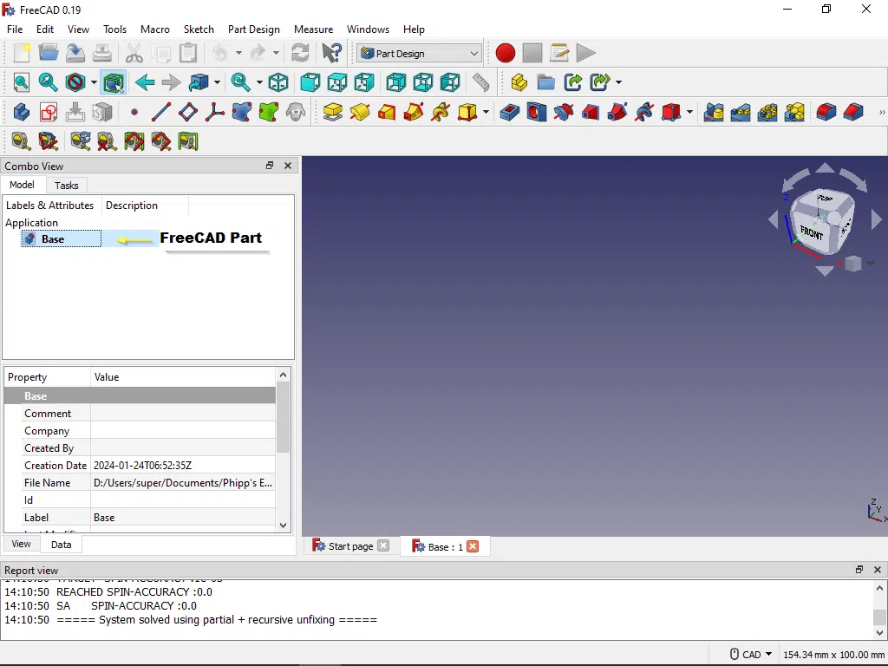Create a new Body

[x=22, y=112]
